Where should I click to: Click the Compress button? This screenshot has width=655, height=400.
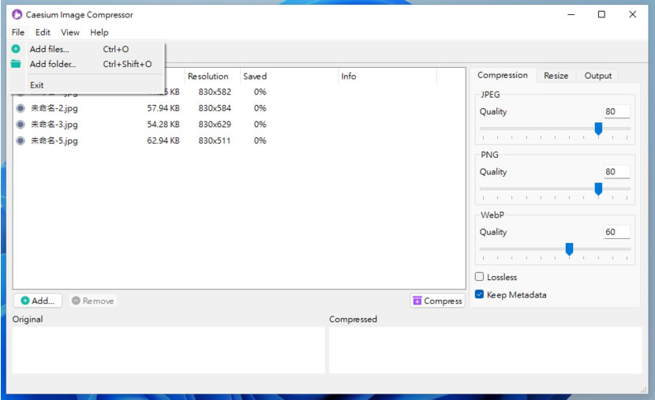coord(437,301)
